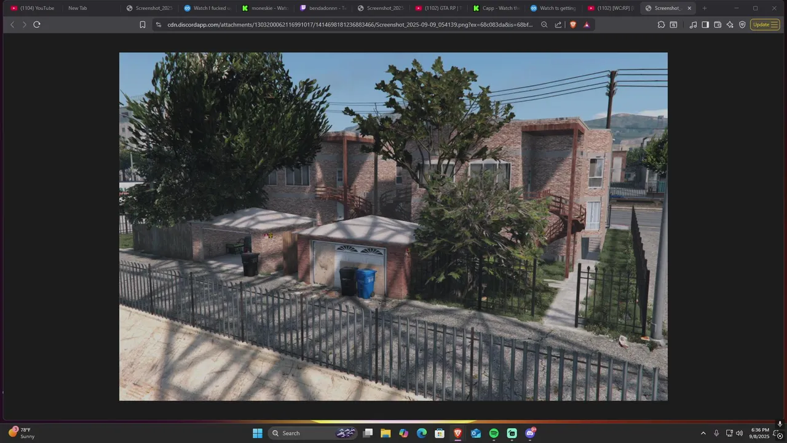Open Task View on the taskbar
787x443 pixels.
pyautogui.click(x=368, y=433)
